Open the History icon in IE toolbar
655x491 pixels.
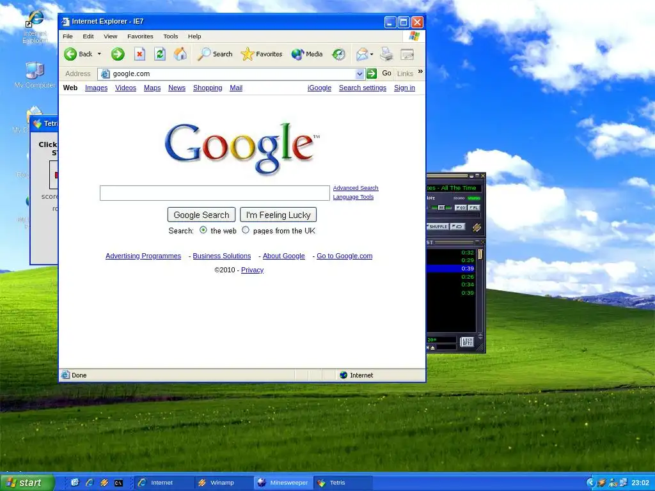(339, 54)
